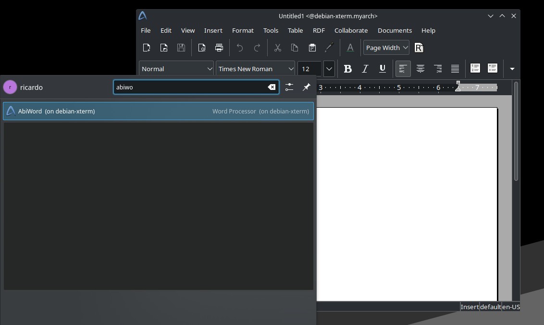
Task: Minimize the AbiWord window
Action: [x=491, y=16]
